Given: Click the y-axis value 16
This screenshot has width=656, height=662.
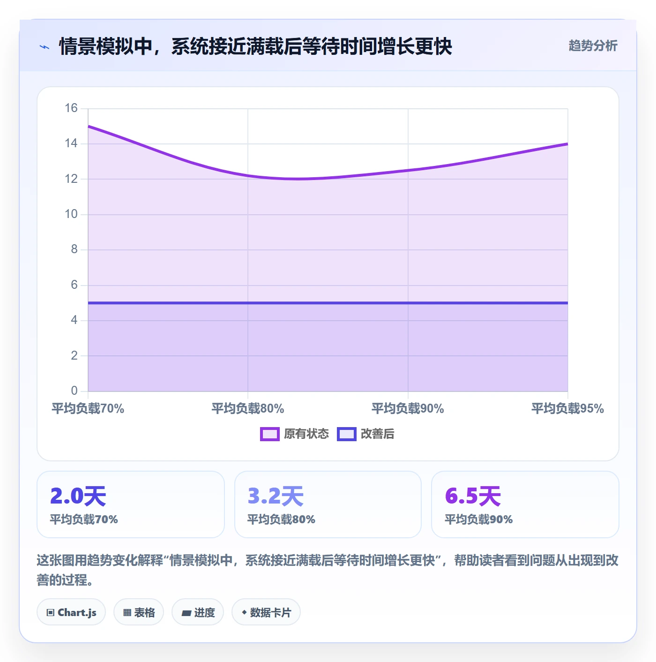Looking at the screenshot, I should pos(71,108).
